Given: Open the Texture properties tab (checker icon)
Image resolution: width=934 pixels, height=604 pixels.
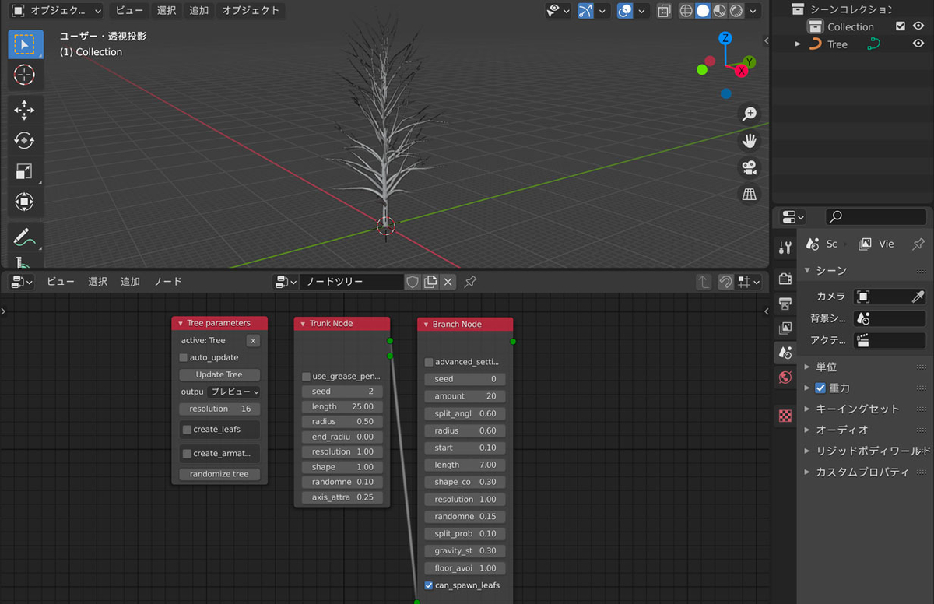Looking at the screenshot, I should pyautogui.click(x=785, y=416).
